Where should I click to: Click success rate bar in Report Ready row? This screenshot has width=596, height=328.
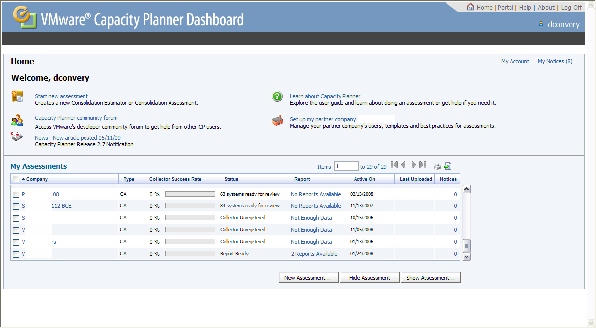pos(190,253)
